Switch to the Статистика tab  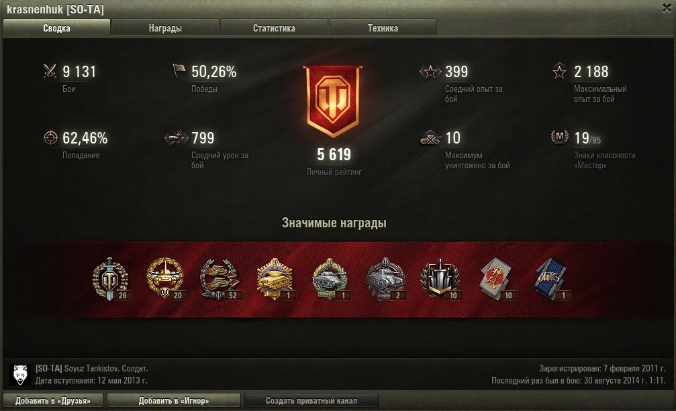274,28
